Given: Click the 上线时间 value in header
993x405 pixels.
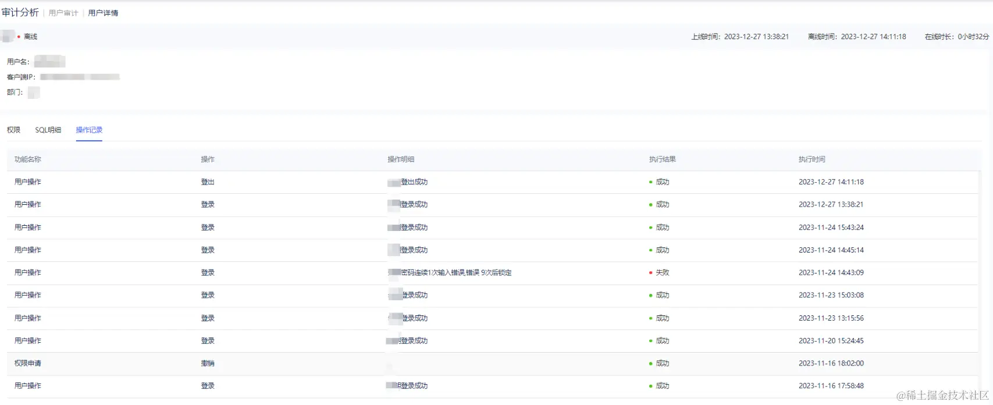Looking at the screenshot, I should pos(756,37).
